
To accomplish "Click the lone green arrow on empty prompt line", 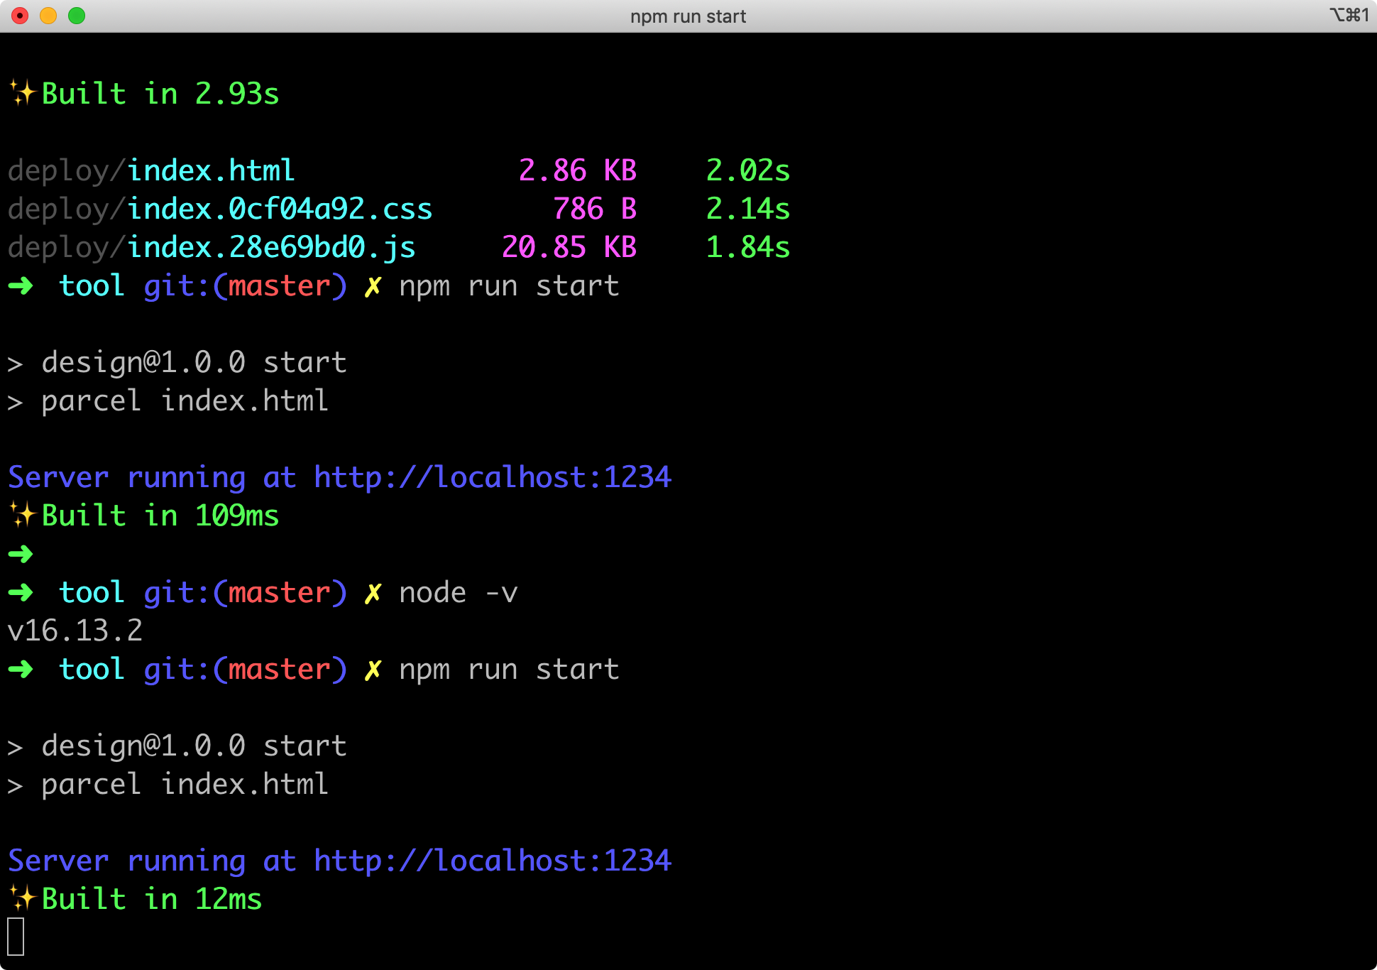I will click(x=21, y=553).
